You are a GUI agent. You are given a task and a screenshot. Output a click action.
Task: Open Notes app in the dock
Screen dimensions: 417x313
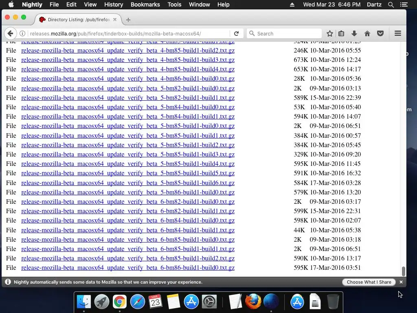coord(173,302)
